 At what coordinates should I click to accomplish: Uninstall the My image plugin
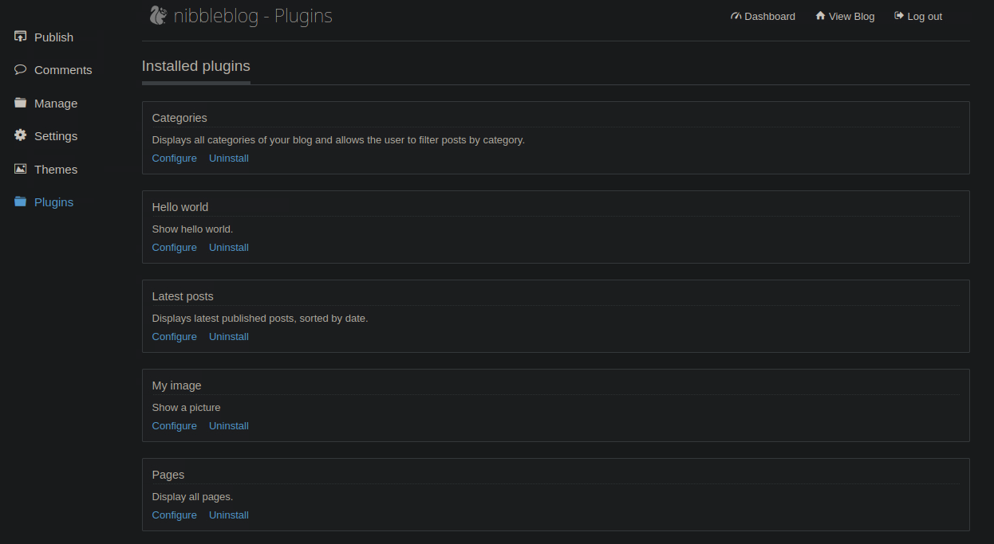(229, 426)
